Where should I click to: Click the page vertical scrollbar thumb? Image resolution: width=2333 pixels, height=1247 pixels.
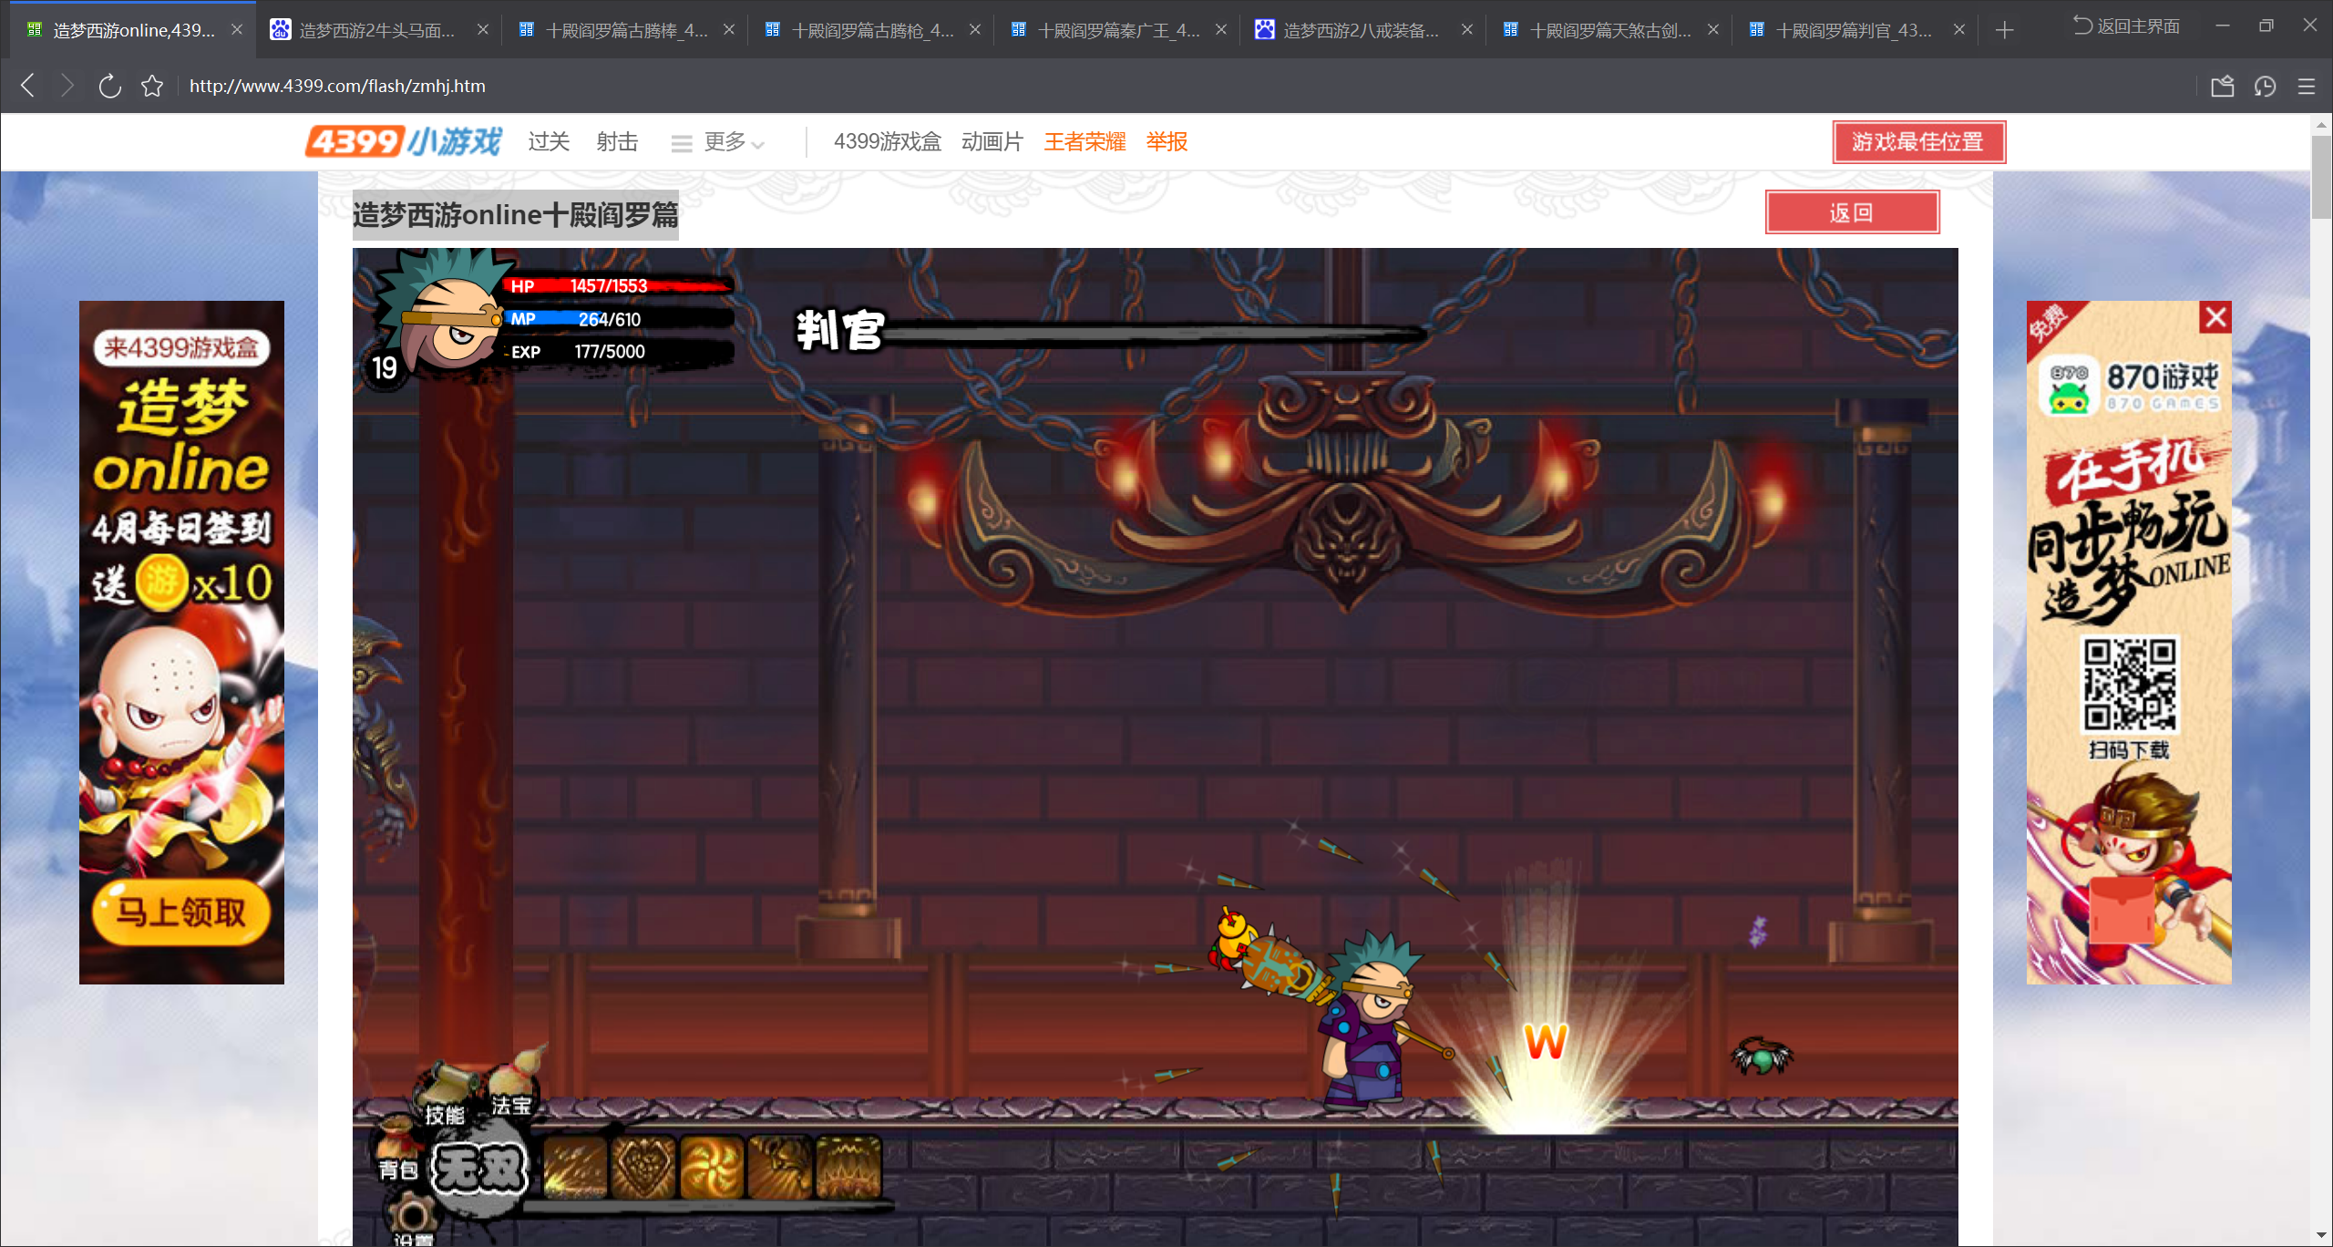tap(2321, 177)
